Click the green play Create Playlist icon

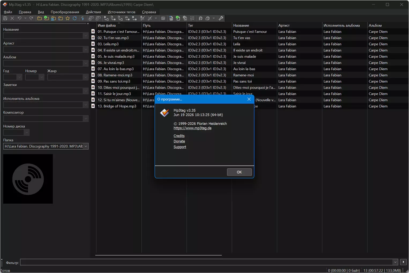(x=178, y=18)
